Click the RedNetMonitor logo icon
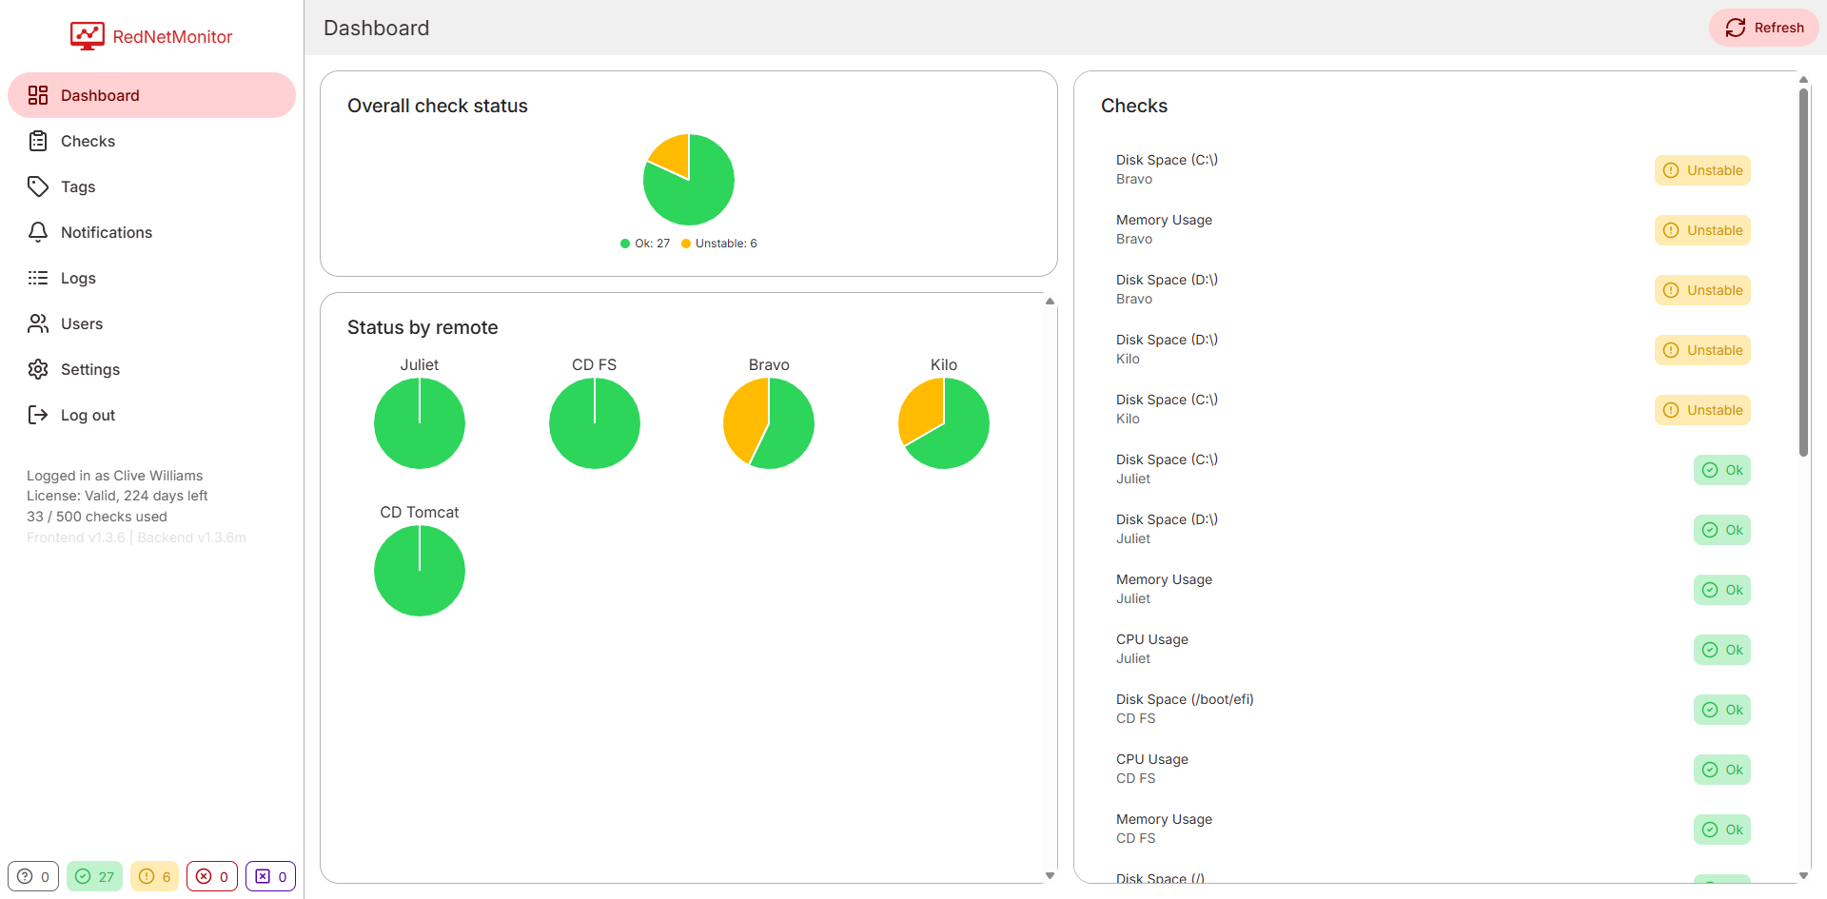The height and width of the screenshot is (899, 1827). click(87, 36)
